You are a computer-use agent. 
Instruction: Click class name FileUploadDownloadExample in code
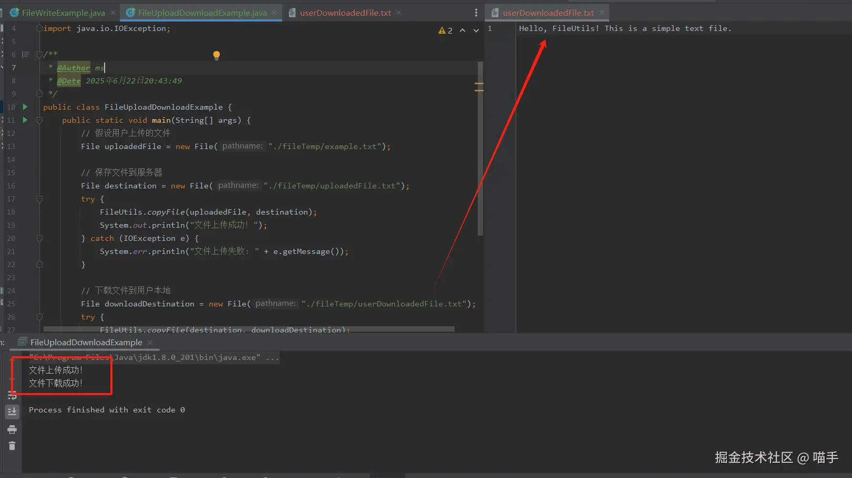(x=163, y=107)
